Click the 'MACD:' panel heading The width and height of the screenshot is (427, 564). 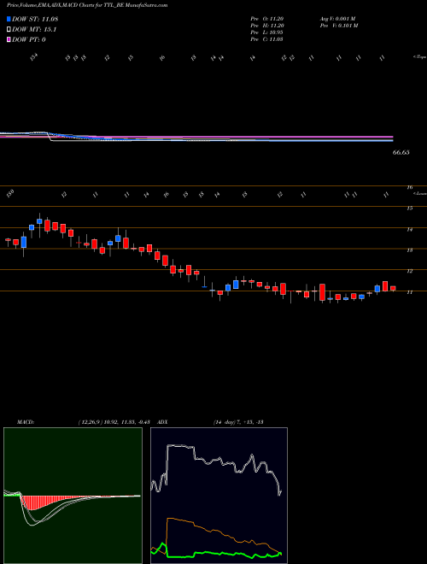(x=26, y=421)
